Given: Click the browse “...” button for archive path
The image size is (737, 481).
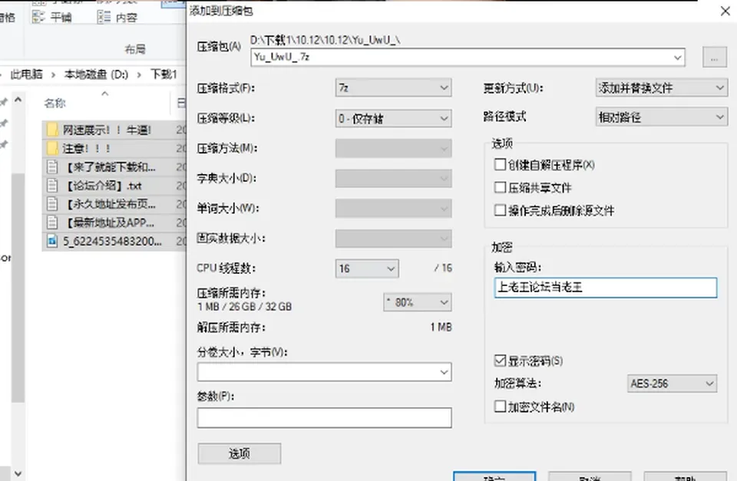Looking at the screenshot, I should click(715, 58).
